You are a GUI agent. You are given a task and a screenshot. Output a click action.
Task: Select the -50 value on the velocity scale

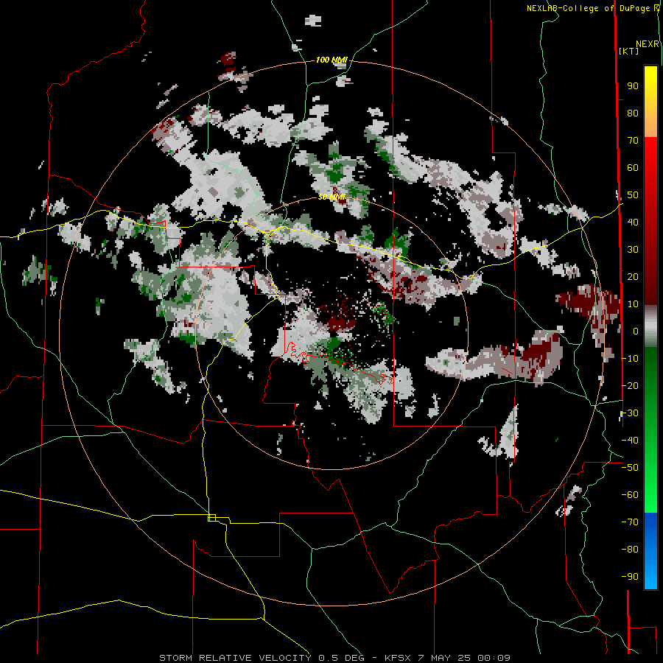[x=630, y=468]
